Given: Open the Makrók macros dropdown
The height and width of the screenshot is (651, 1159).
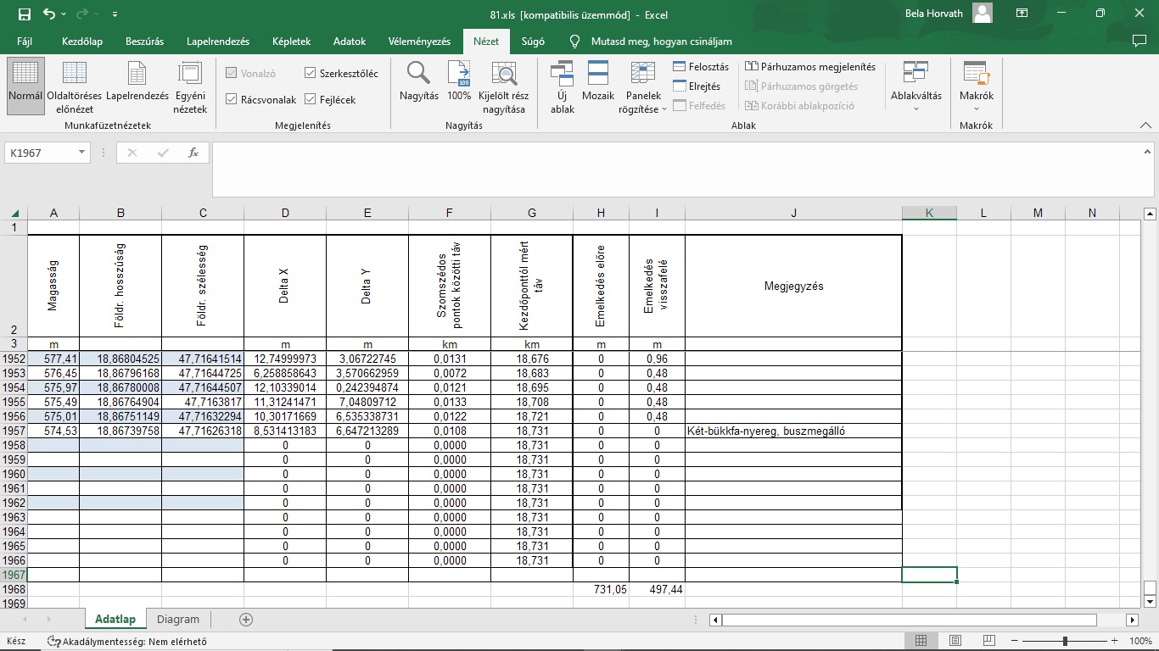Looking at the screenshot, I should [977, 86].
